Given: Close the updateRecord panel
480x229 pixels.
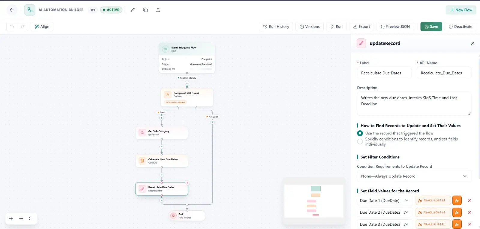Looking at the screenshot, I should [x=472, y=43].
